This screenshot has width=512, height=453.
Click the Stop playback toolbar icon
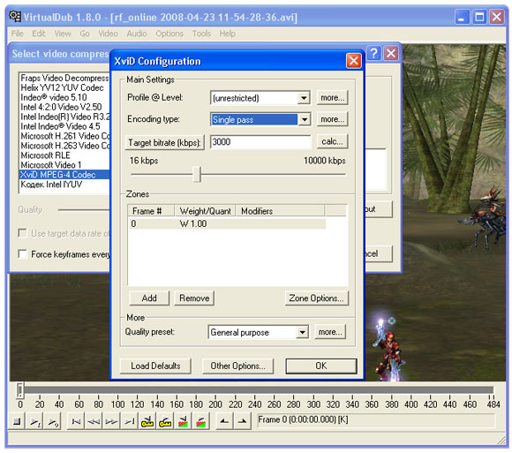[x=17, y=421]
